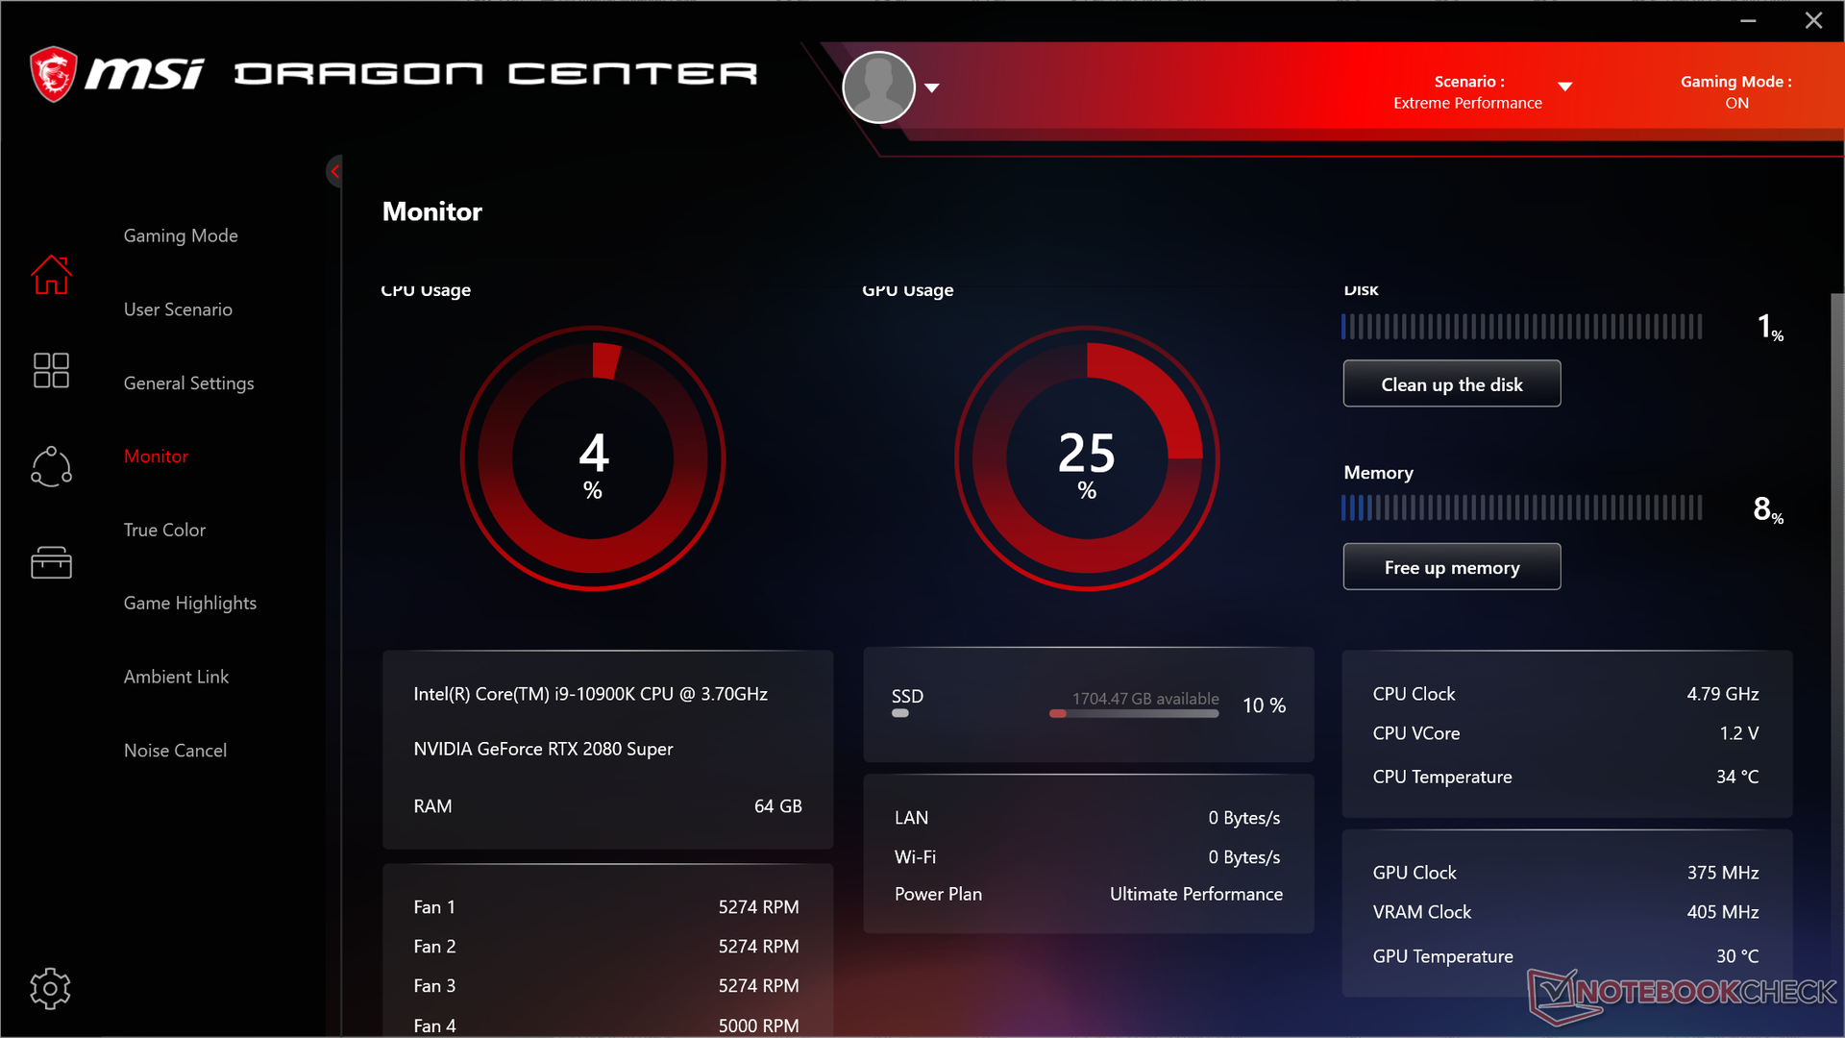
Task: Toggle Gaming Mode ON indicator
Action: point(1735,92)
